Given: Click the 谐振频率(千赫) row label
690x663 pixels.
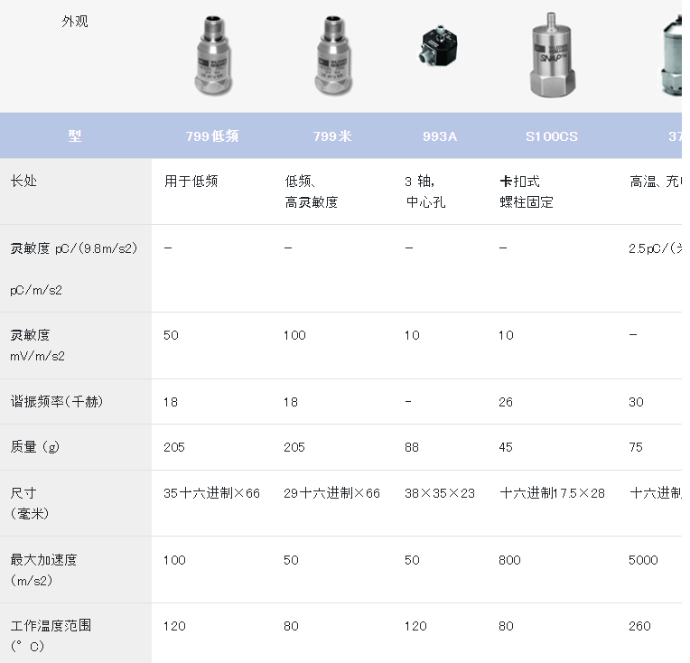Looking at the screenshot, I should point(56,402).
